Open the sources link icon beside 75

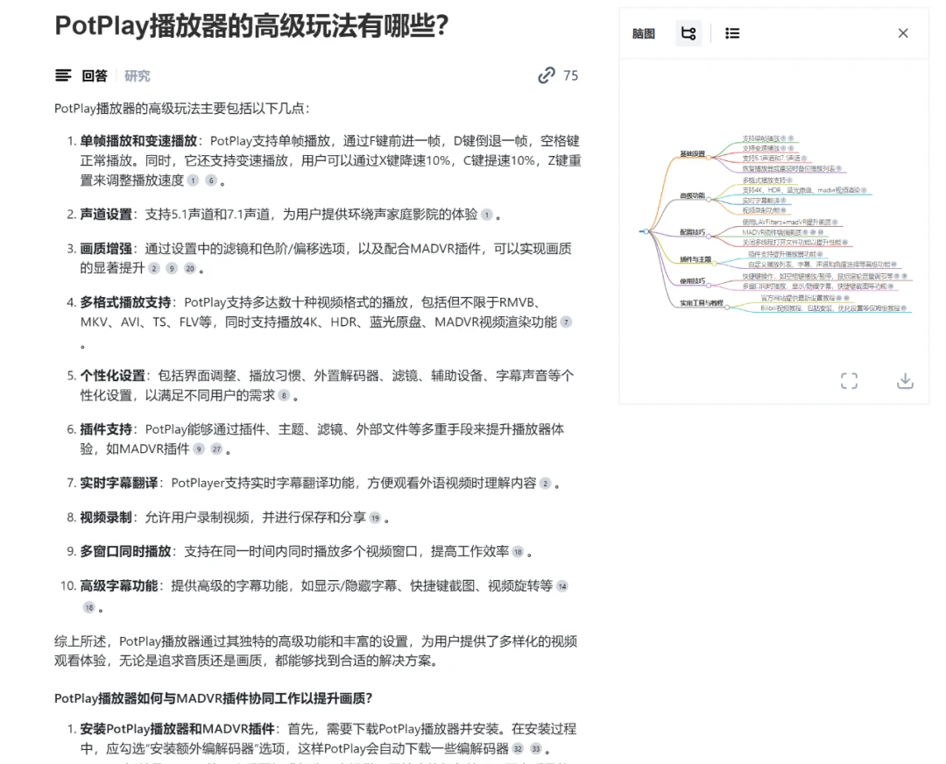click(547, 75)
